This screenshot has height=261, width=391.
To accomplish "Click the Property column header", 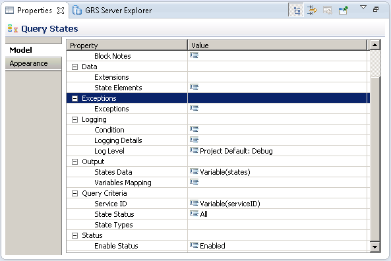I will pyautogui.click(x=127, y=45).
